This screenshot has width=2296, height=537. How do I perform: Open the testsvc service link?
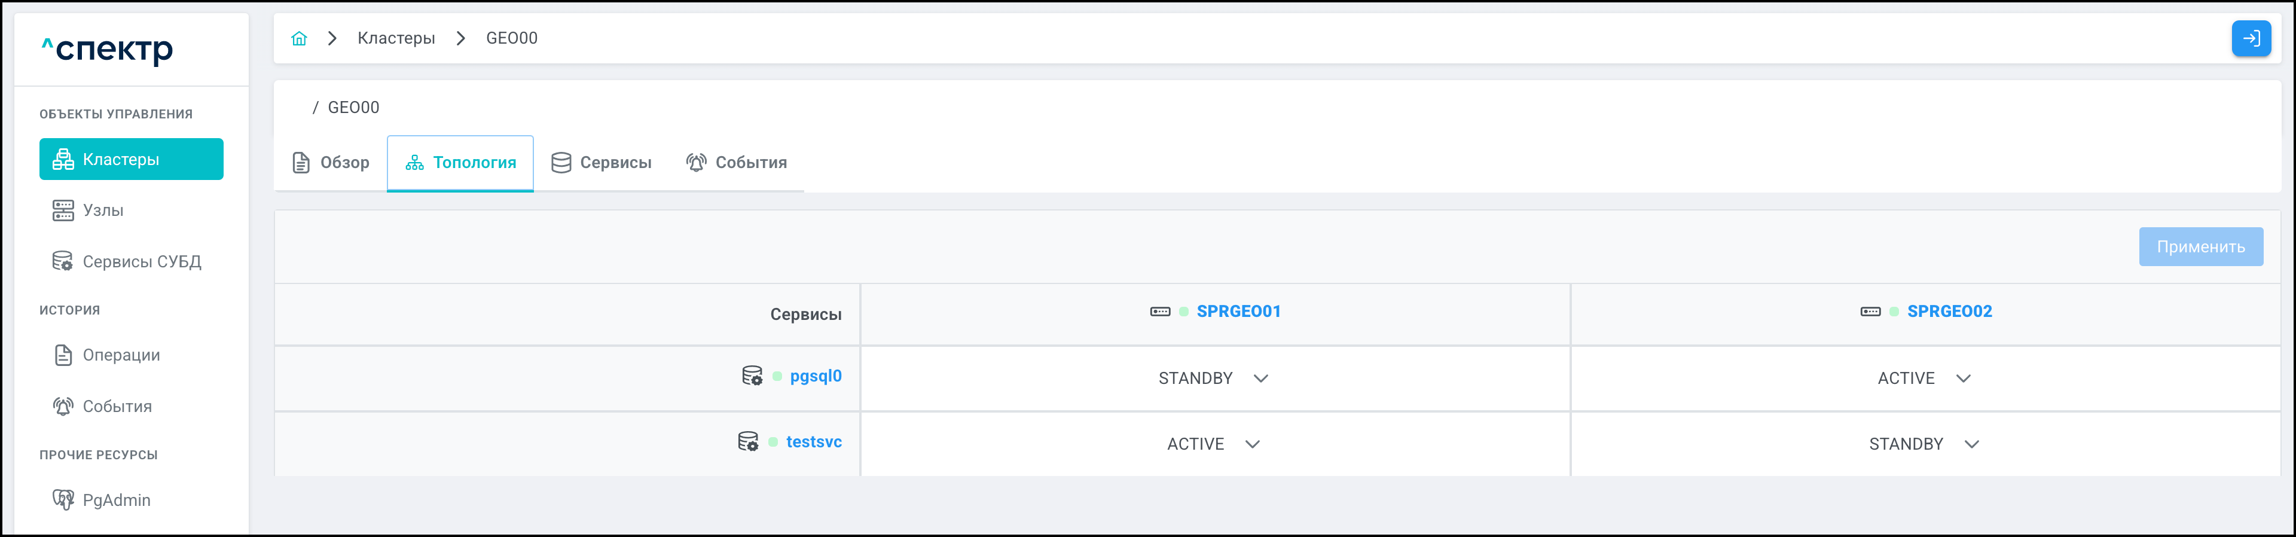(x=813, y=441)
